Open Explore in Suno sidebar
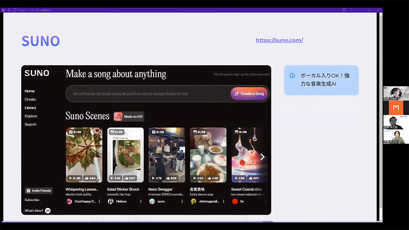Image resolution: width=409 pixels, height=230 pixels. (31, 116)
